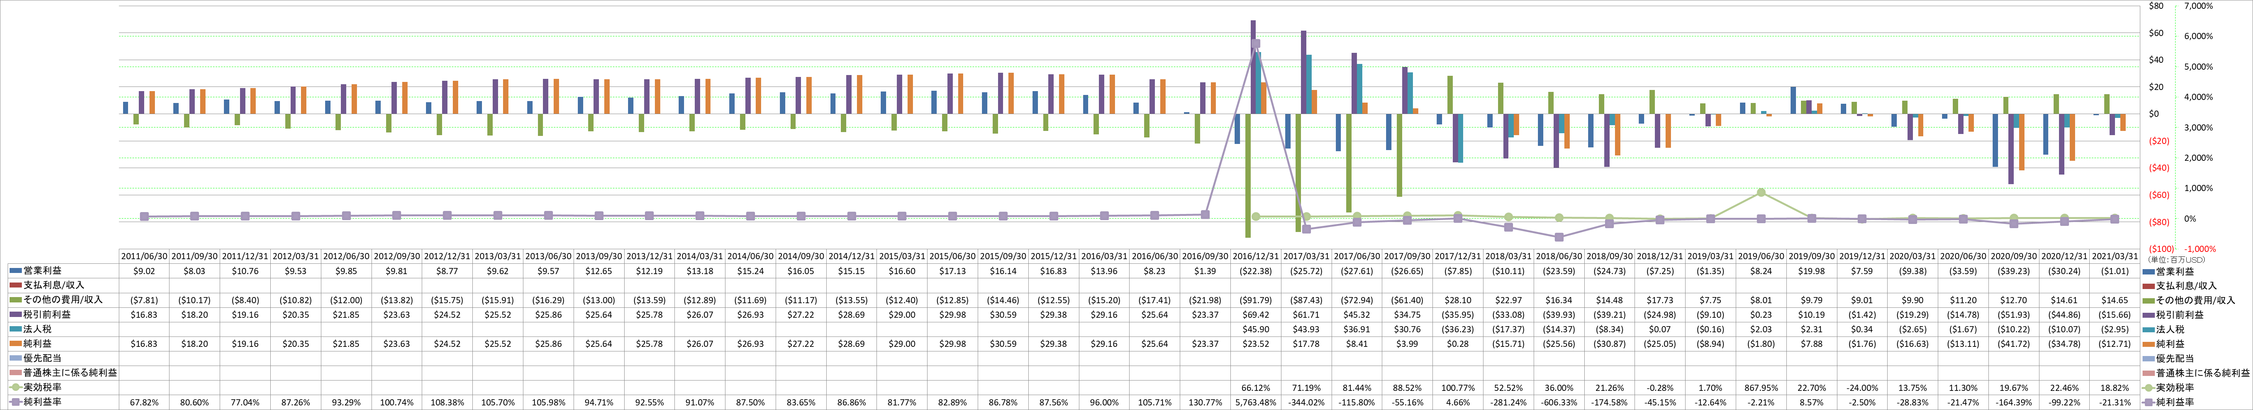Viewport: 2253px width, 410px height.
Task: Click the green その他の費用/収入 swatch in left table
Action: click(16, 300)
